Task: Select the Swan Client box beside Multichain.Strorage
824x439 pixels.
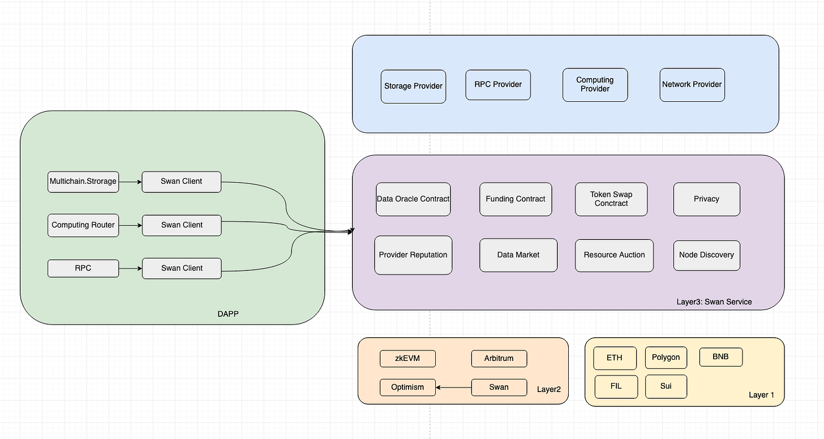Action: [182, 182]
